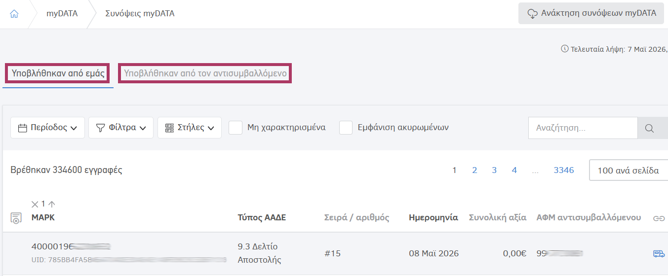
Task: Go to page 2
Action: 474,171
